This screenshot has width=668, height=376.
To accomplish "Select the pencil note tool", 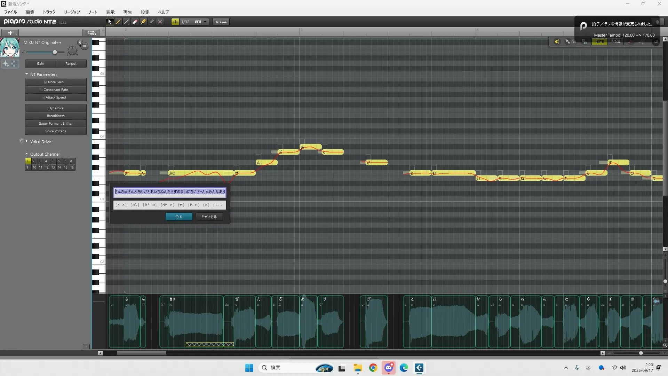I will [118, 22].
